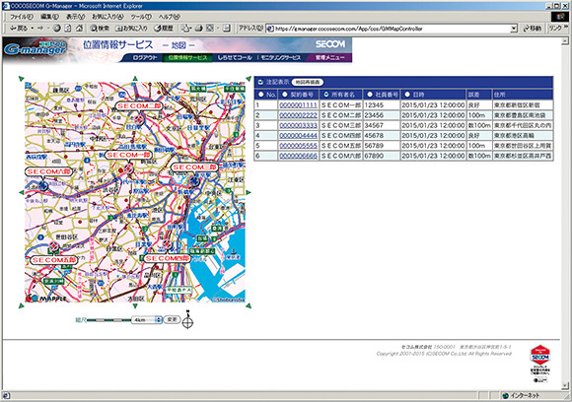The width and height of the screenshot is (572, 402).
Task: Click the SECOM一郎 marker on the map
Action: pos(128,168)
